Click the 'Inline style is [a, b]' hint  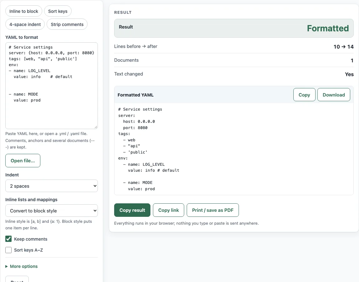click(x=48, y=225)
